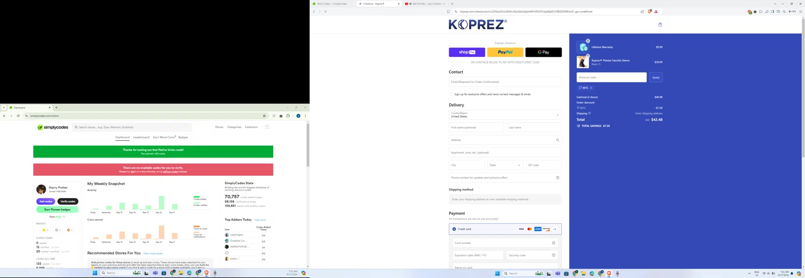
Task: Open a new tab in the SimplyCodes window
Action: coord(56,108)
